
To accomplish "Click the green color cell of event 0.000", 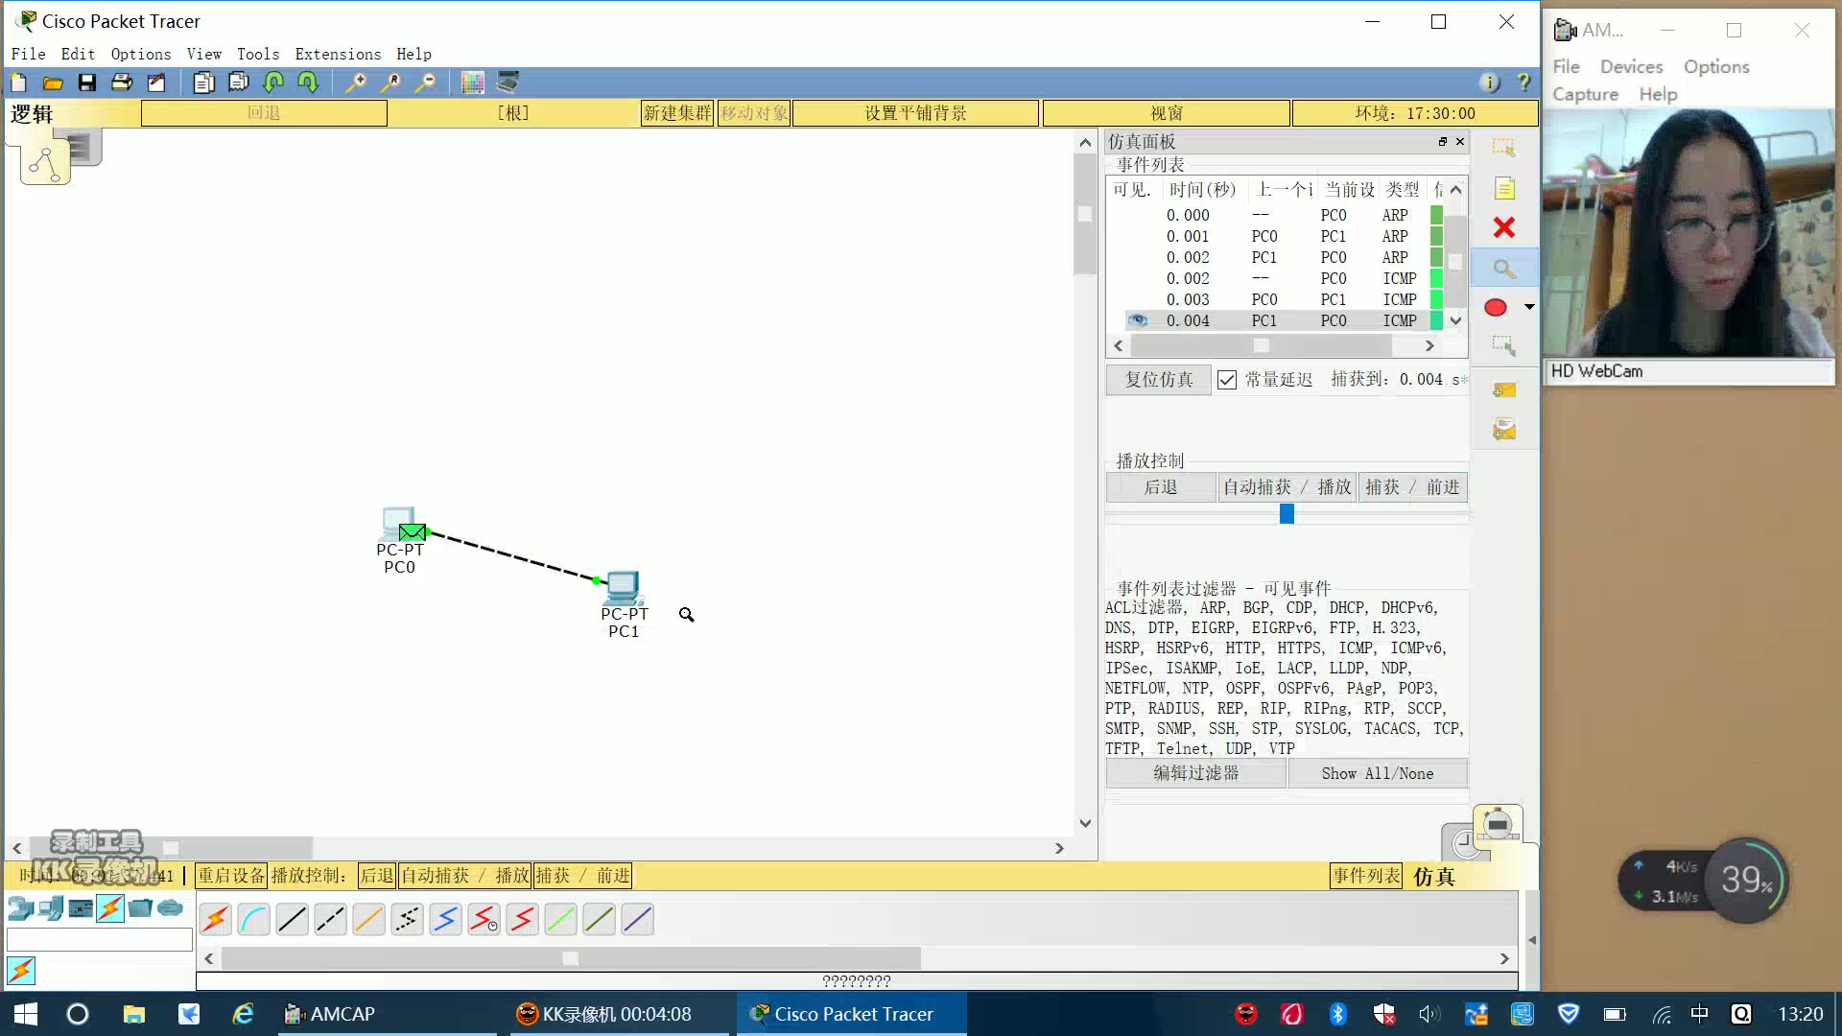I will (x=1436, y=215).
